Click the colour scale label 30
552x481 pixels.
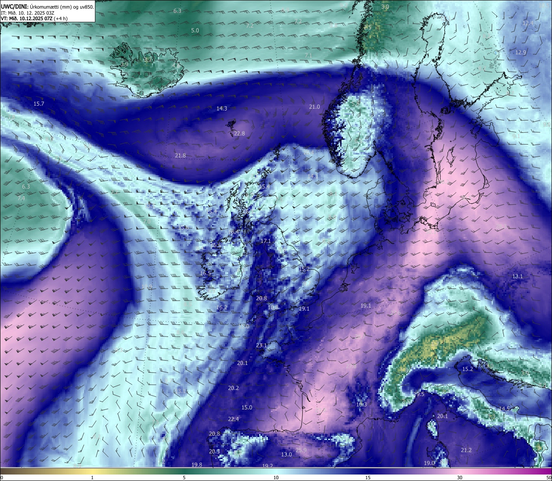(x=460, y=478)
